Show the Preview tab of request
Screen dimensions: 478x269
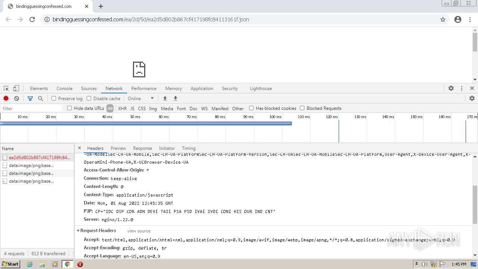pyautogui.click(x=118, y=148)
